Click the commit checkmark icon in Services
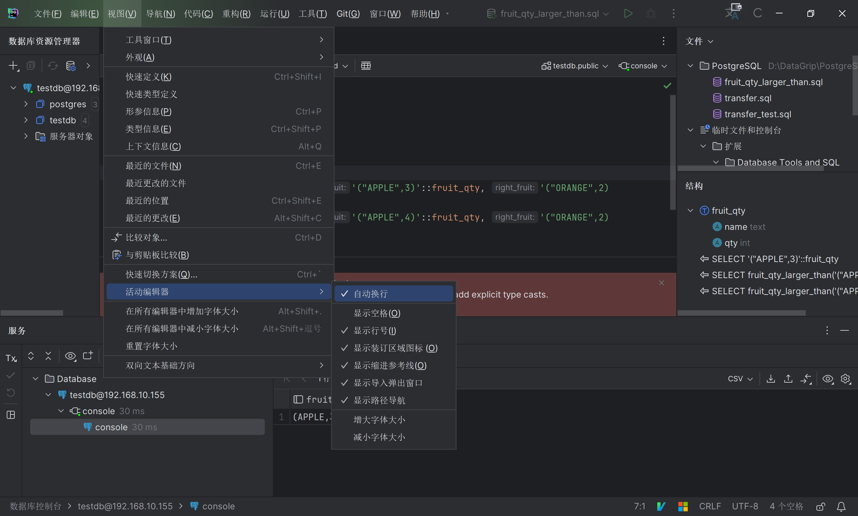The height and width of the screenshot is (516, 858). (11, 375)
